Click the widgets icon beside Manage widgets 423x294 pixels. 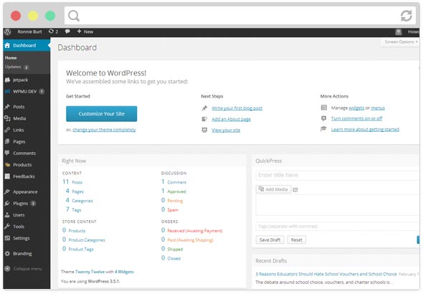coord(324,108)
